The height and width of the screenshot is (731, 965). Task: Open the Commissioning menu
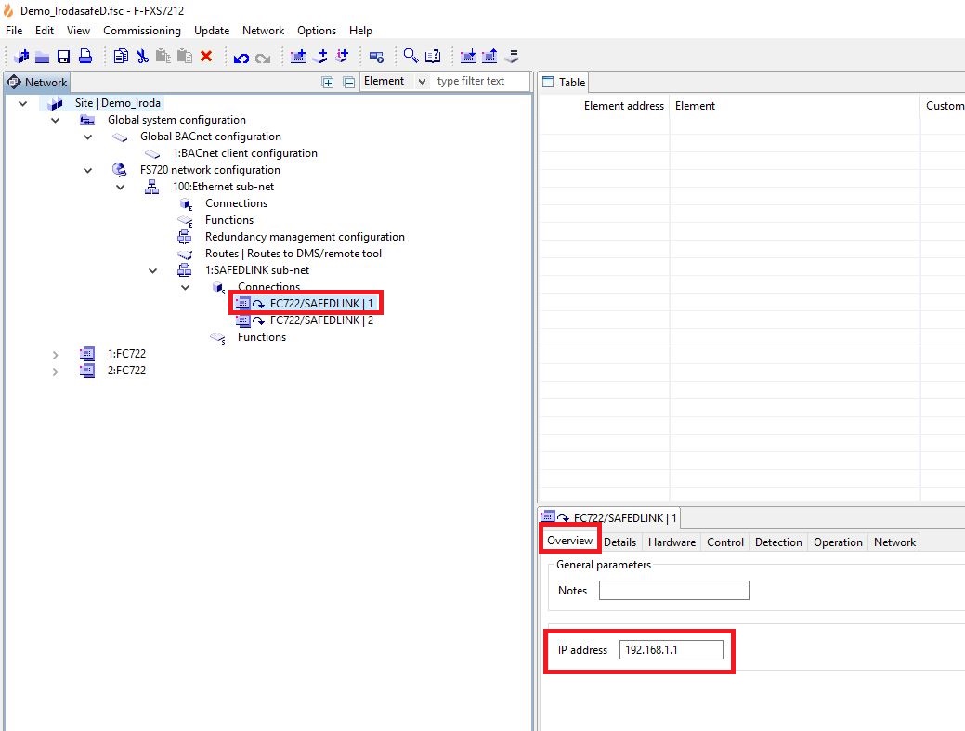tap(142, 31)
